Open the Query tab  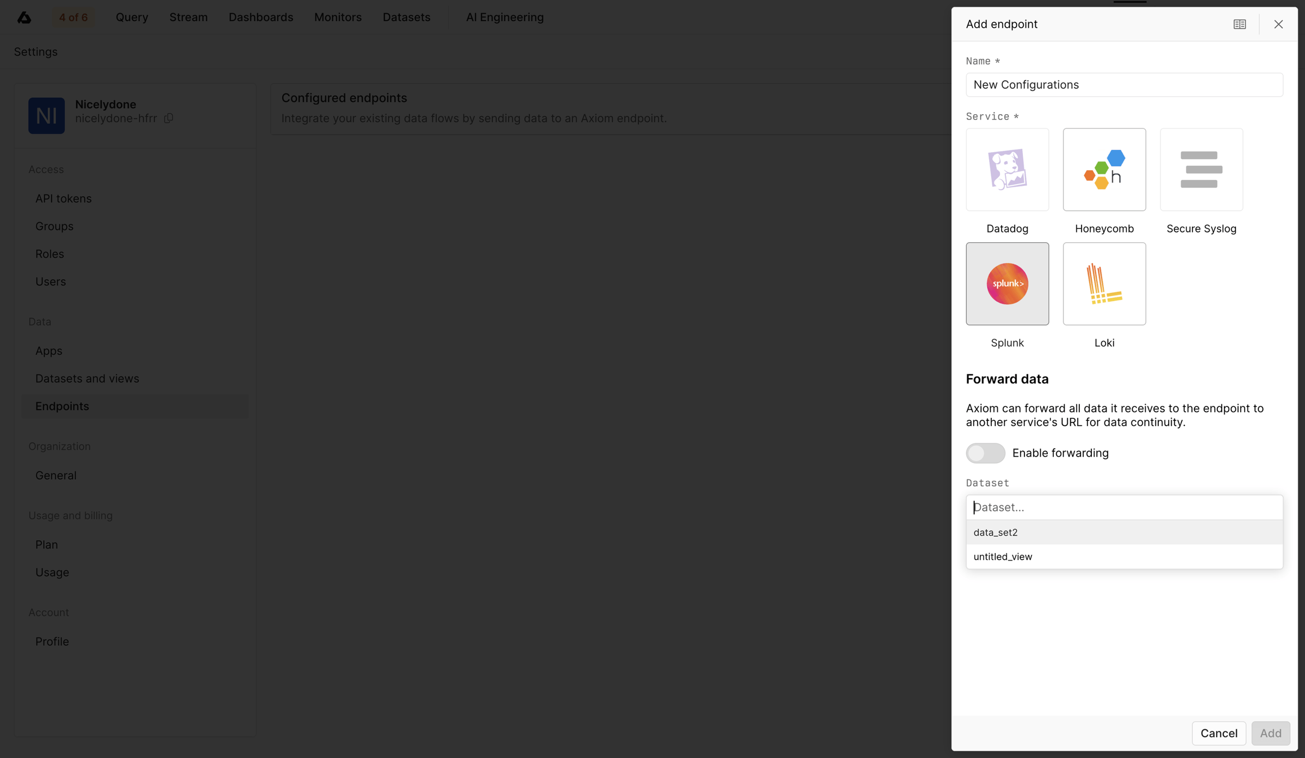coord(132,17)
